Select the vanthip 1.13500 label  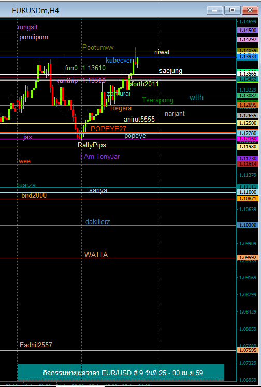[x=81, y=81]
